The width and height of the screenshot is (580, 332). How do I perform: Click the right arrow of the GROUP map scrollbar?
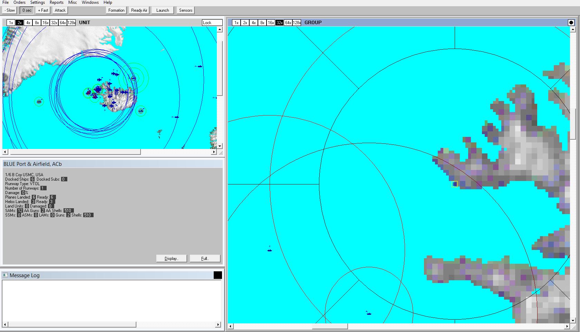[x=568, y=326]
